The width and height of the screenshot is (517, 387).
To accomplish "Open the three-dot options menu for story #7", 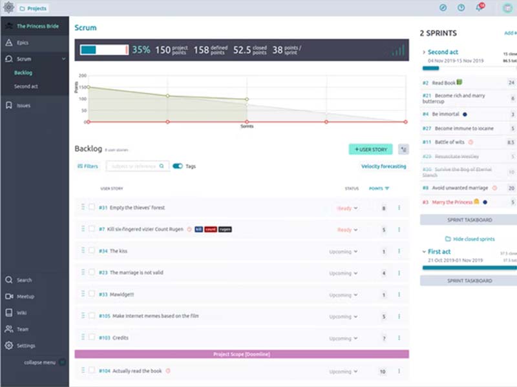I will (399, 230).
